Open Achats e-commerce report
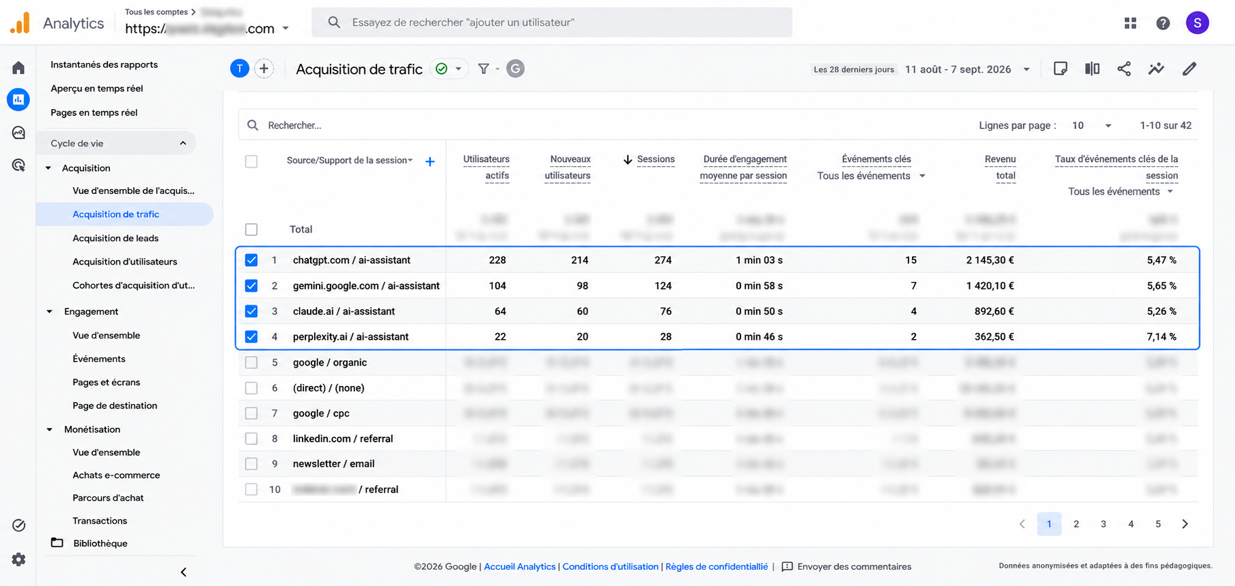This screenshot has width=1235, height=586. pos(116,475)
